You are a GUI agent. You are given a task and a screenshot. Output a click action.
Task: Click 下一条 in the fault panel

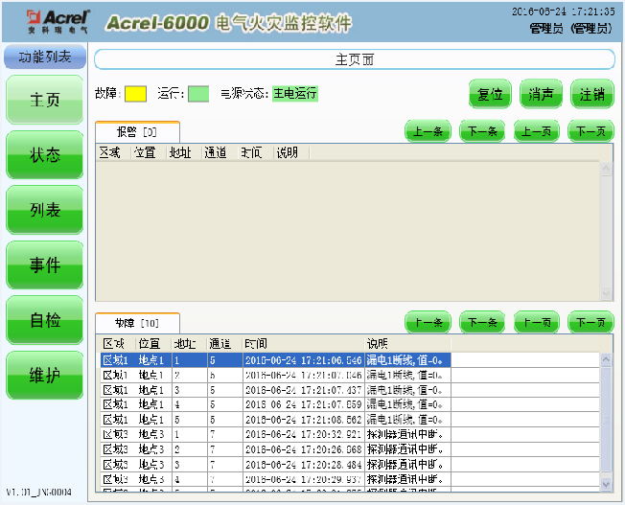point(481,322)
